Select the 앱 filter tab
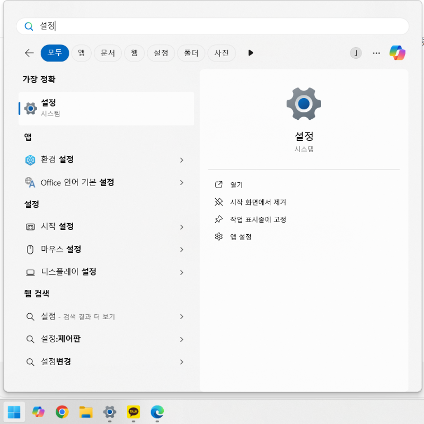This screenshot has height=424, width=424. pos(82,53)
